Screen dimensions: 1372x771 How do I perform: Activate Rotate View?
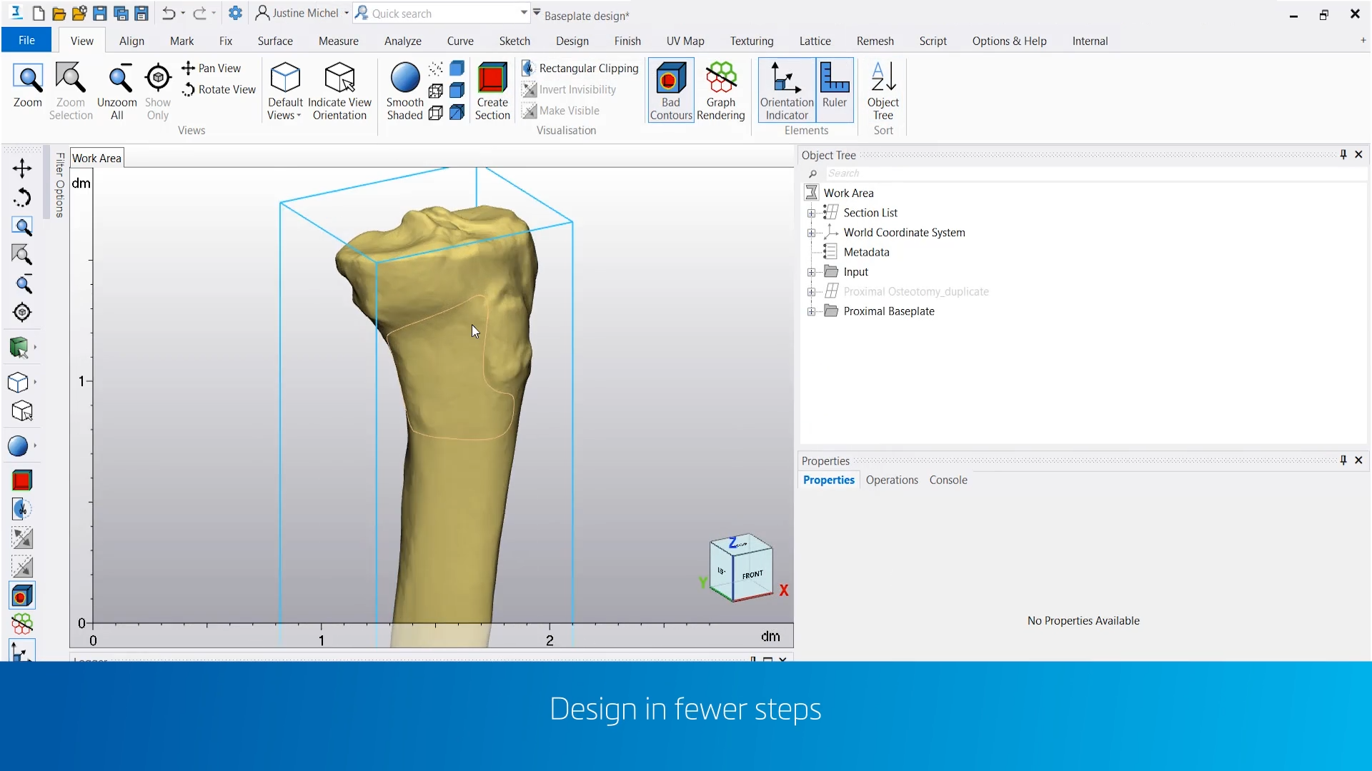tap(219, 89)
